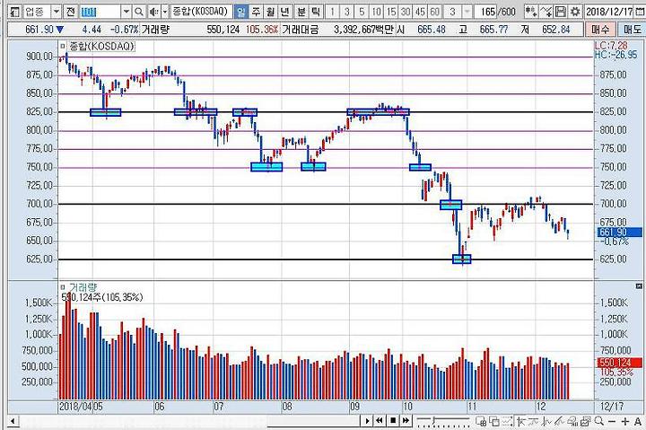Click the magnifier search icon beside code field

pyautogui.click(x=139, y=12)
